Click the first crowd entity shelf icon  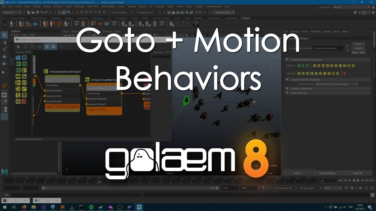click(11, 24)
